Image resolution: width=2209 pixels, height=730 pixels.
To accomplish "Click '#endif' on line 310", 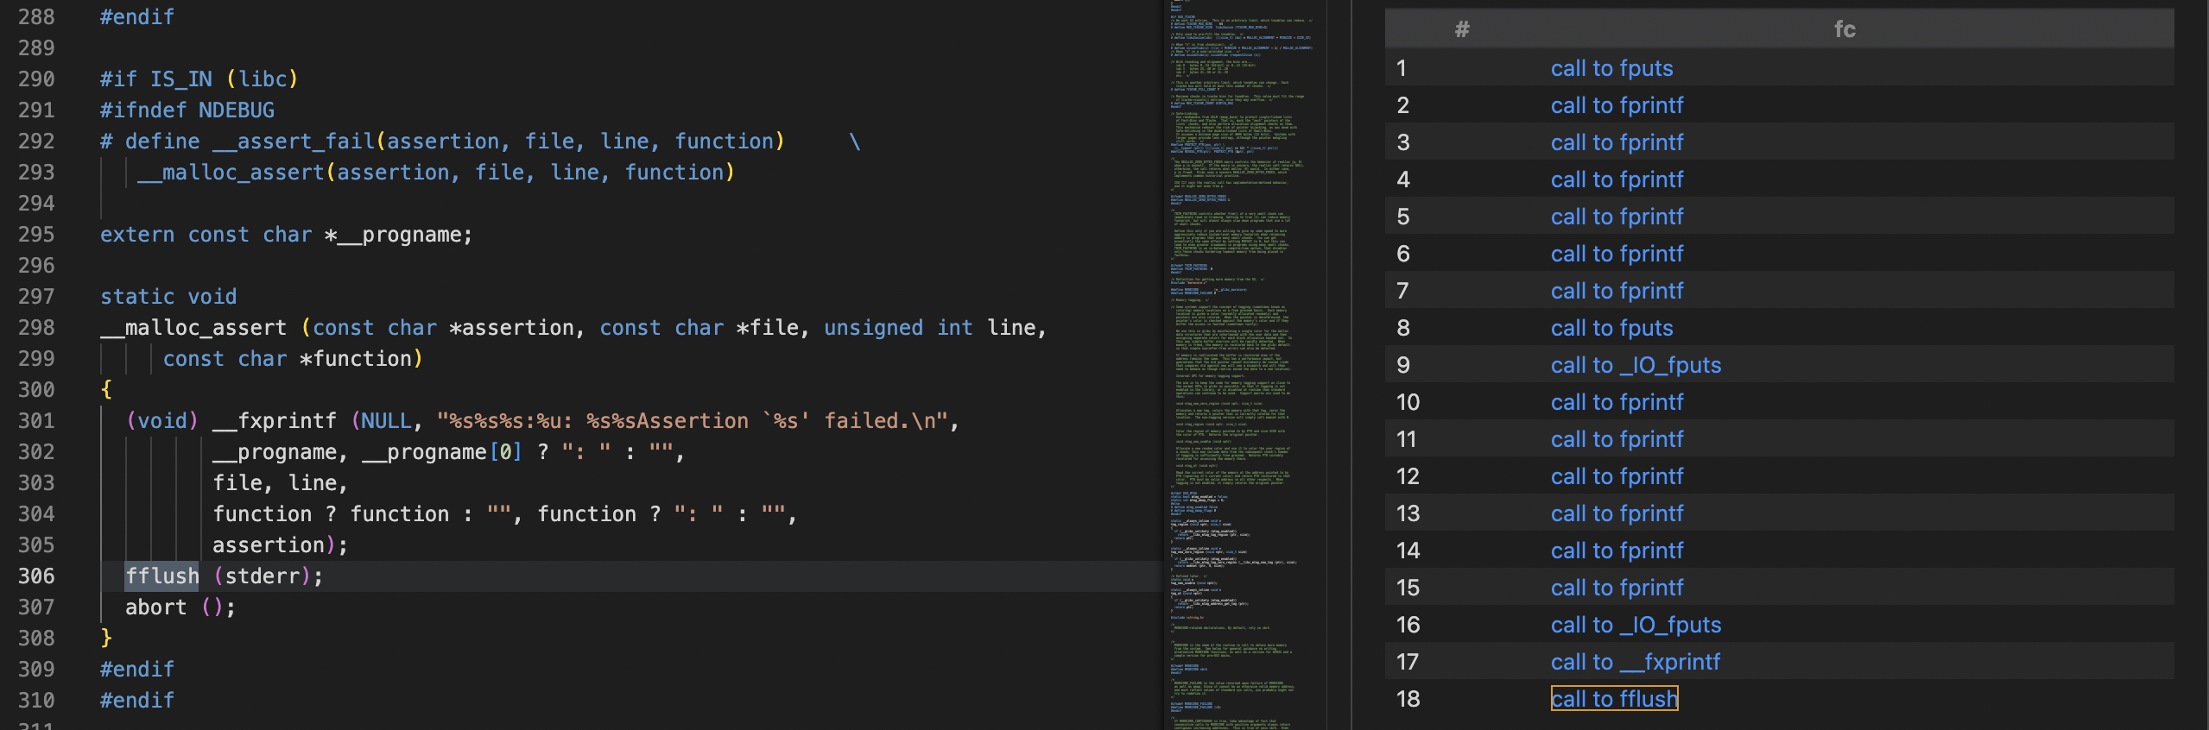I will (x=137, y=701).
